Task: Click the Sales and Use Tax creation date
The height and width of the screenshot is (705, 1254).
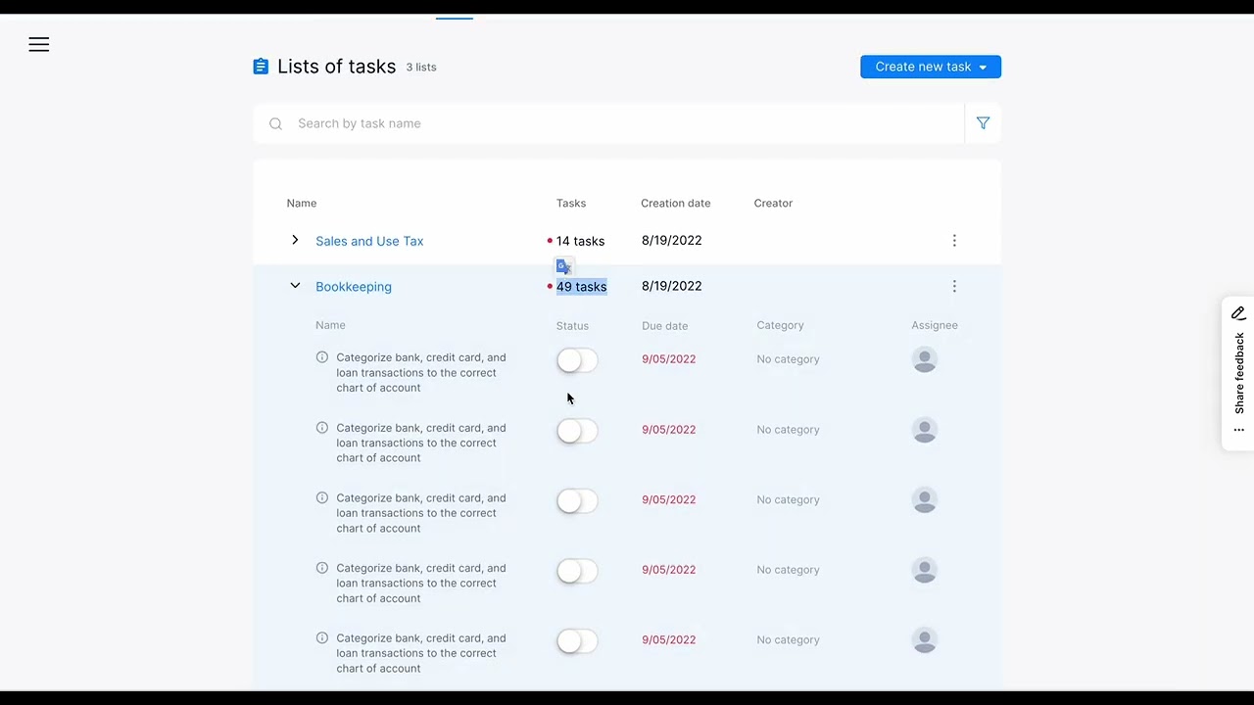Action: point(672,241)
